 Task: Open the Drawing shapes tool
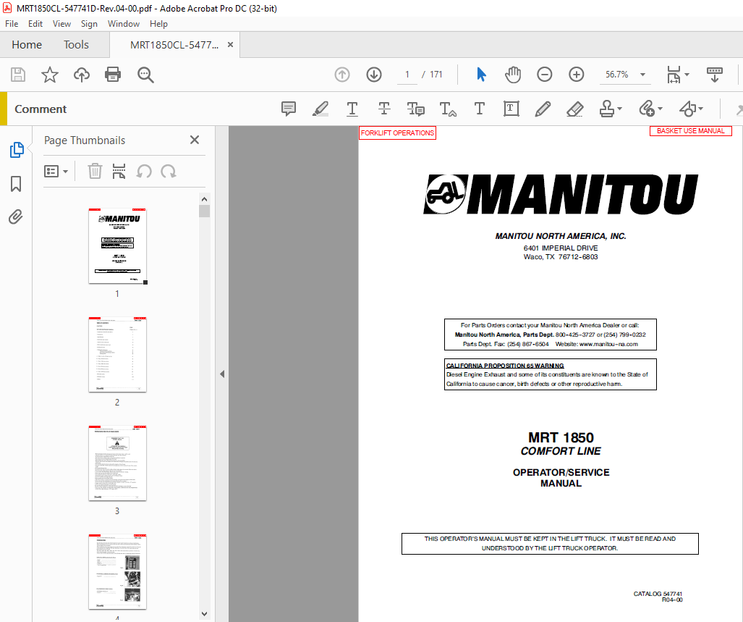click(687, 109)
